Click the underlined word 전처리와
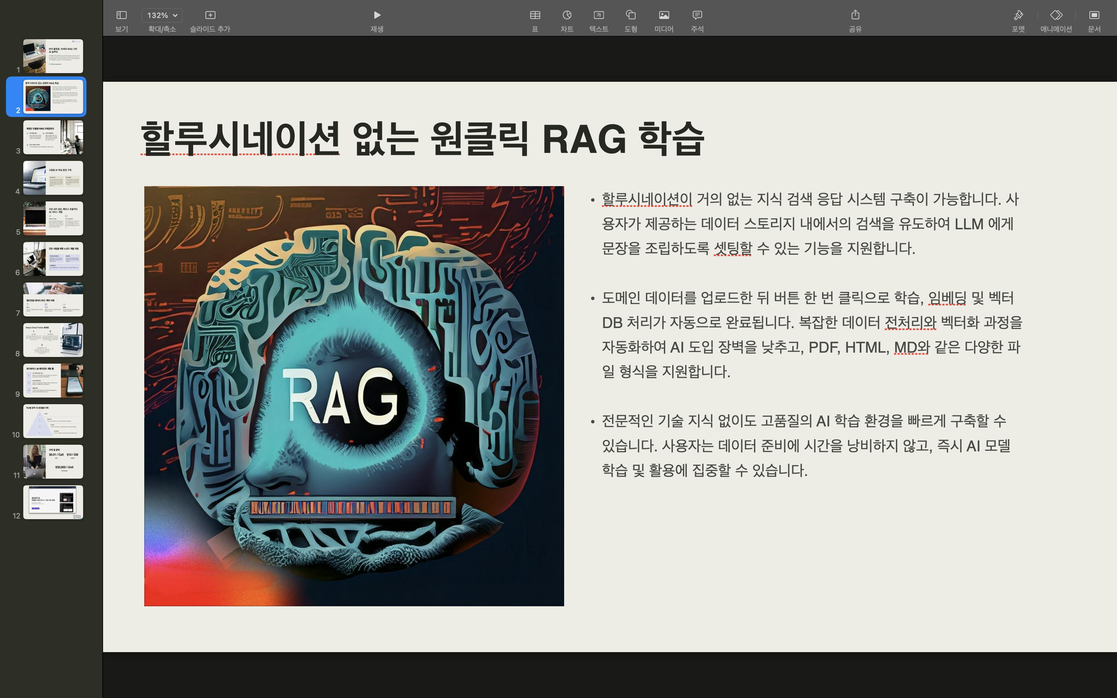 (910, 322)
